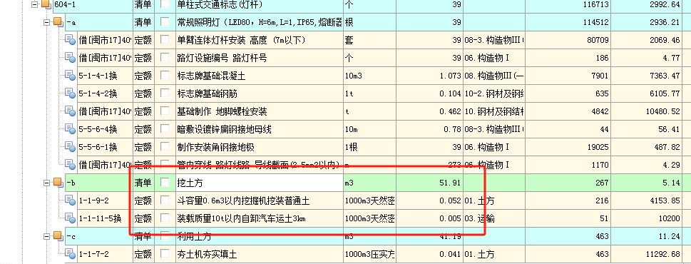
Task: Click quota icon beside code 1-1-11-5换
Action: click(x=71, y=218)
